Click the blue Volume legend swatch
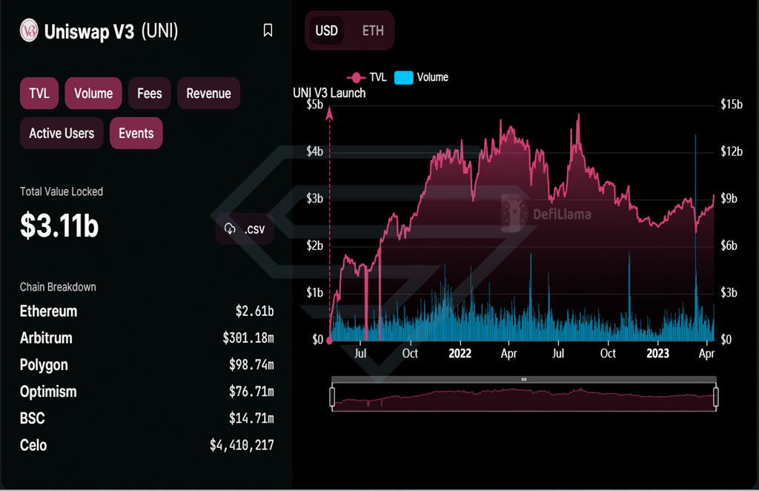The width and height of the screenshot is (759, 491). [x=404, y=77]
